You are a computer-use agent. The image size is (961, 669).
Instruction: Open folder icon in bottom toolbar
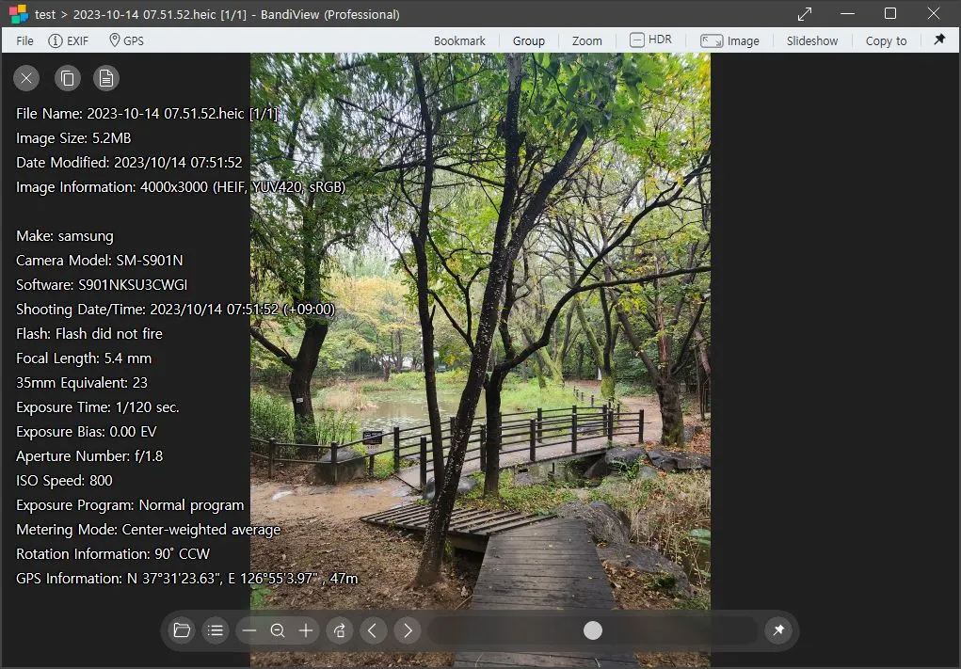pos(182,630)
